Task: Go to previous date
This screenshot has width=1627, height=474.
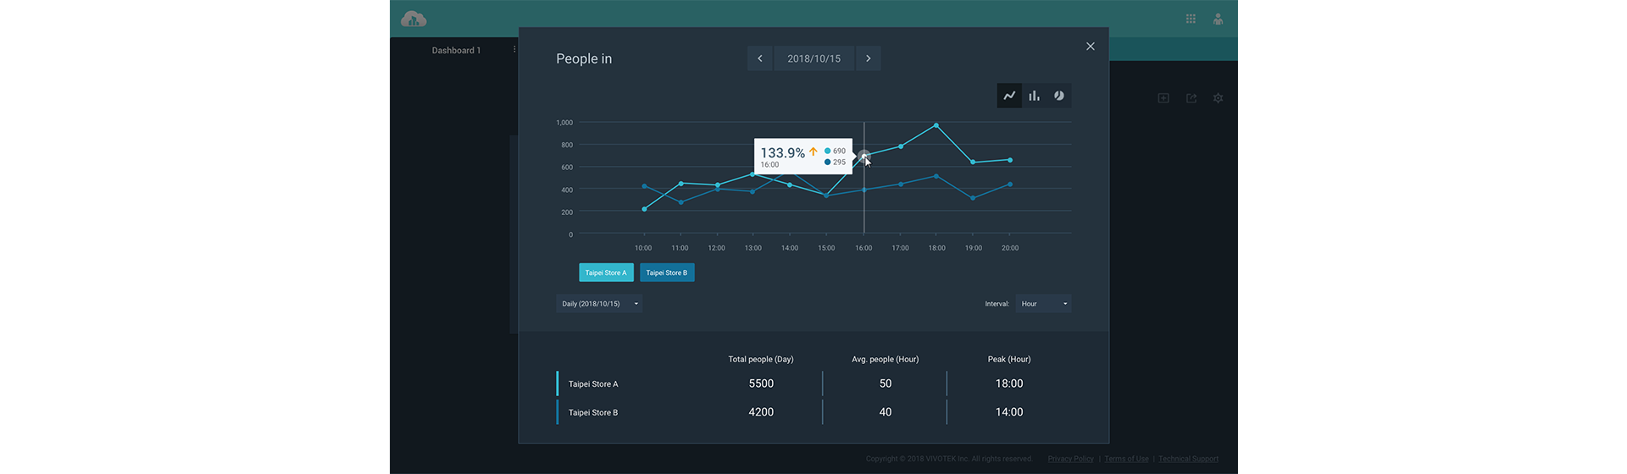Action: [760, 58]
